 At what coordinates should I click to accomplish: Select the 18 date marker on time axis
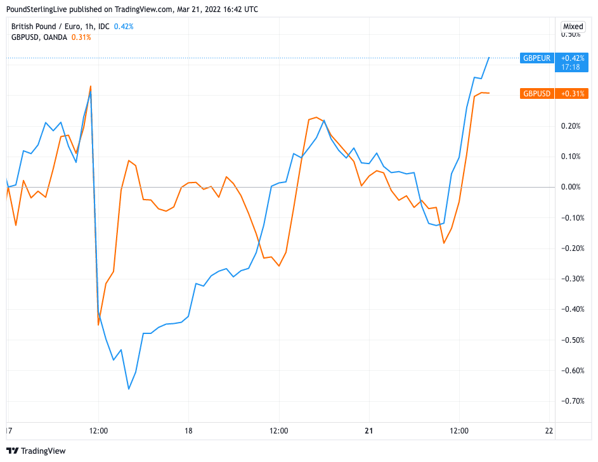[x=188, y=431]
